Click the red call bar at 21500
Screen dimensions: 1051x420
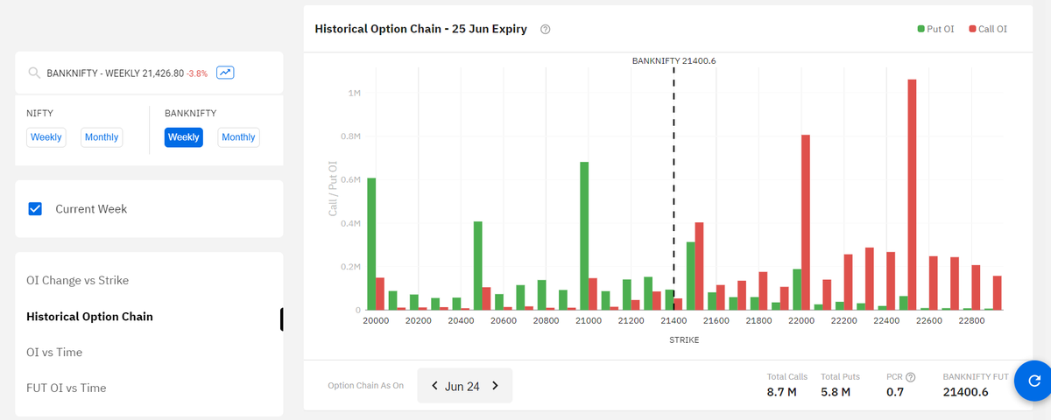click(699, 266)
